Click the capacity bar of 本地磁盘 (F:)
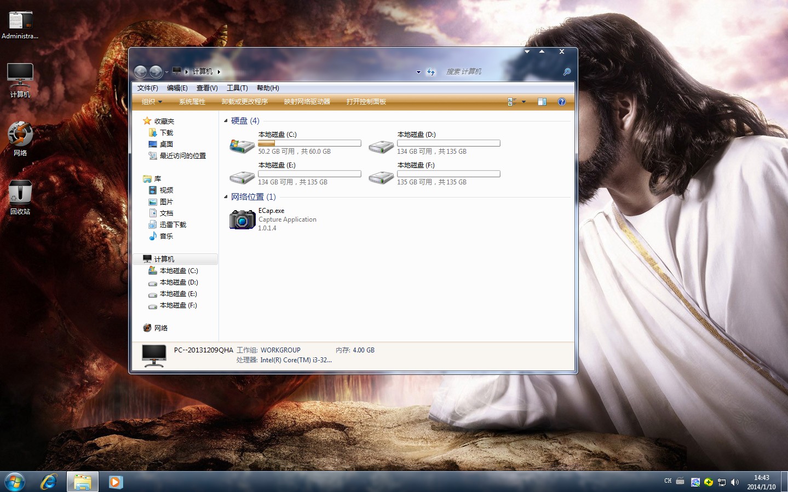 tap(448, 174)
